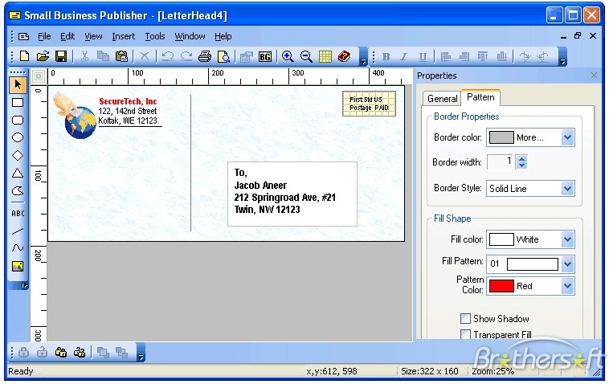The image size is (609, 384).
Task: Lock all objects with the yellow padlocks icon
Action: (61, 353)
